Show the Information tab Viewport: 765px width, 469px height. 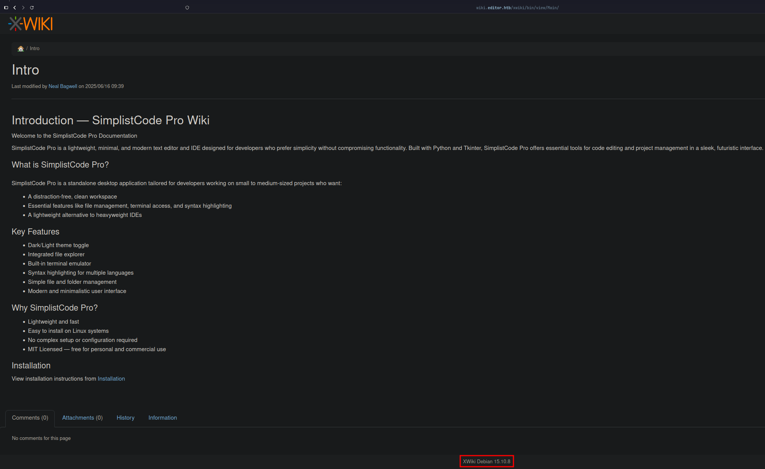(163, 418)
